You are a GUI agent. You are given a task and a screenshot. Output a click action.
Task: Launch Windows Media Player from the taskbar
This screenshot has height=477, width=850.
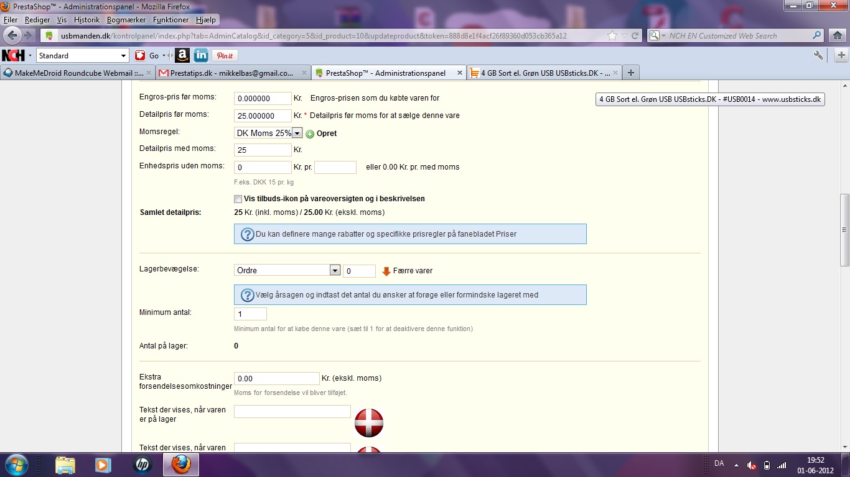tap(103, 465)
